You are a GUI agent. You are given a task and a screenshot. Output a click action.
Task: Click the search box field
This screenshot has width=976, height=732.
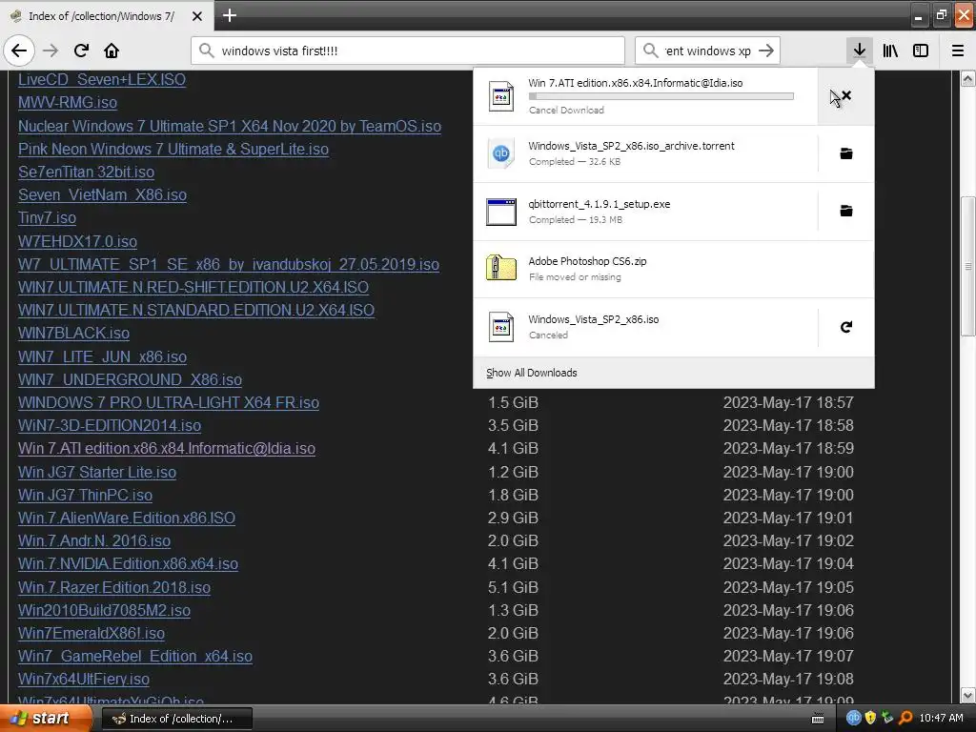tap(707, 51)
